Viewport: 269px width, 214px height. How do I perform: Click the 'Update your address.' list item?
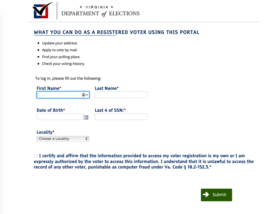tap(60, 43)
